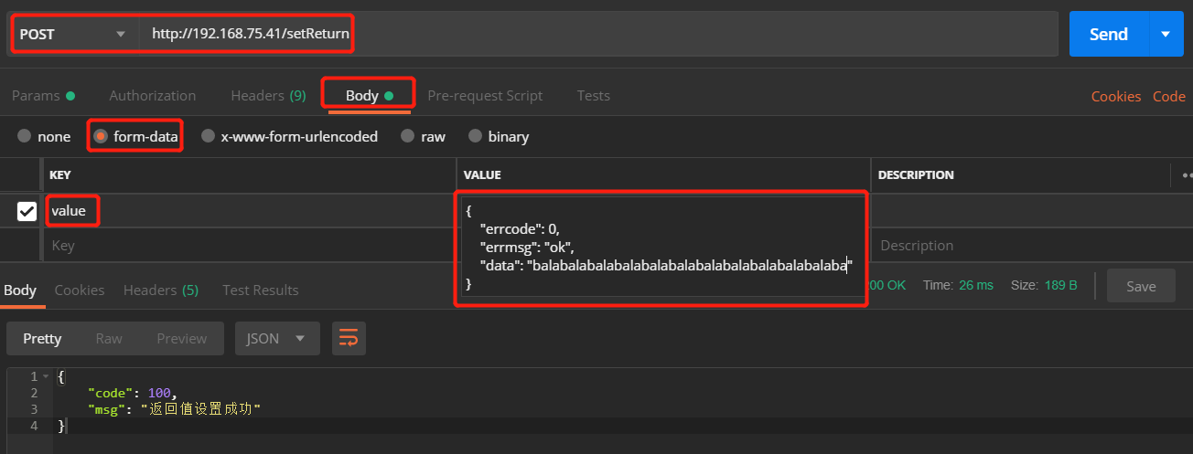Switch to the Headers (9) request tab

(x=268, y=96)
